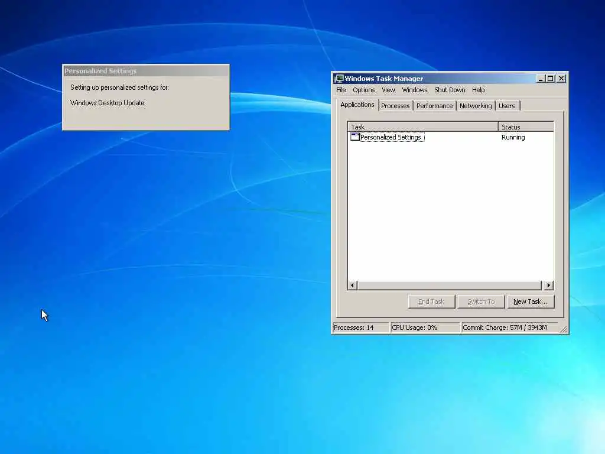Open the Shut Down menu

click(x=450, y=90)
